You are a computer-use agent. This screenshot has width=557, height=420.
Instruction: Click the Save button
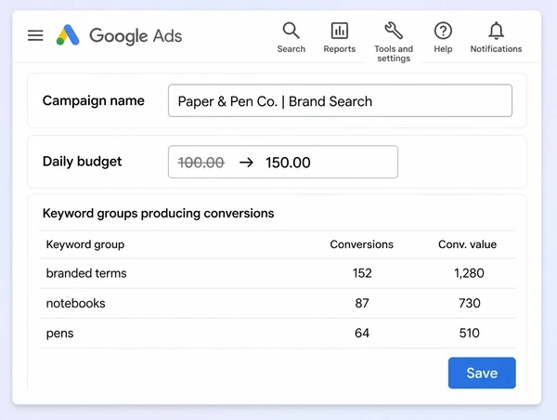point(482,373)
